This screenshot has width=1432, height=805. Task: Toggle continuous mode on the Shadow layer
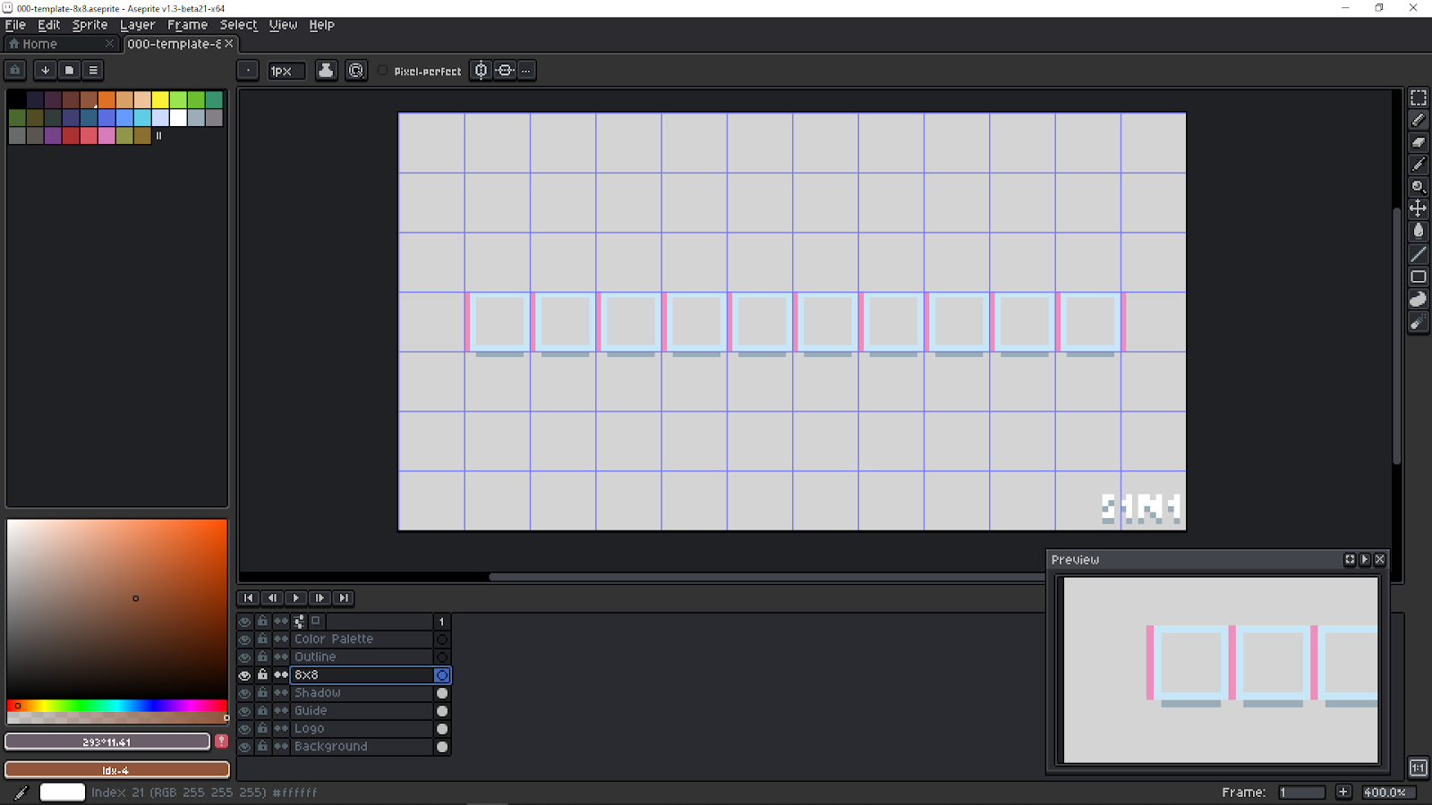pyautogui.click(x=281, y=693)
